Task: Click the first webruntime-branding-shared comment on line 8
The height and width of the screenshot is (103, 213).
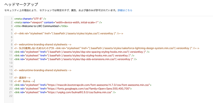Action: (43, 44)
